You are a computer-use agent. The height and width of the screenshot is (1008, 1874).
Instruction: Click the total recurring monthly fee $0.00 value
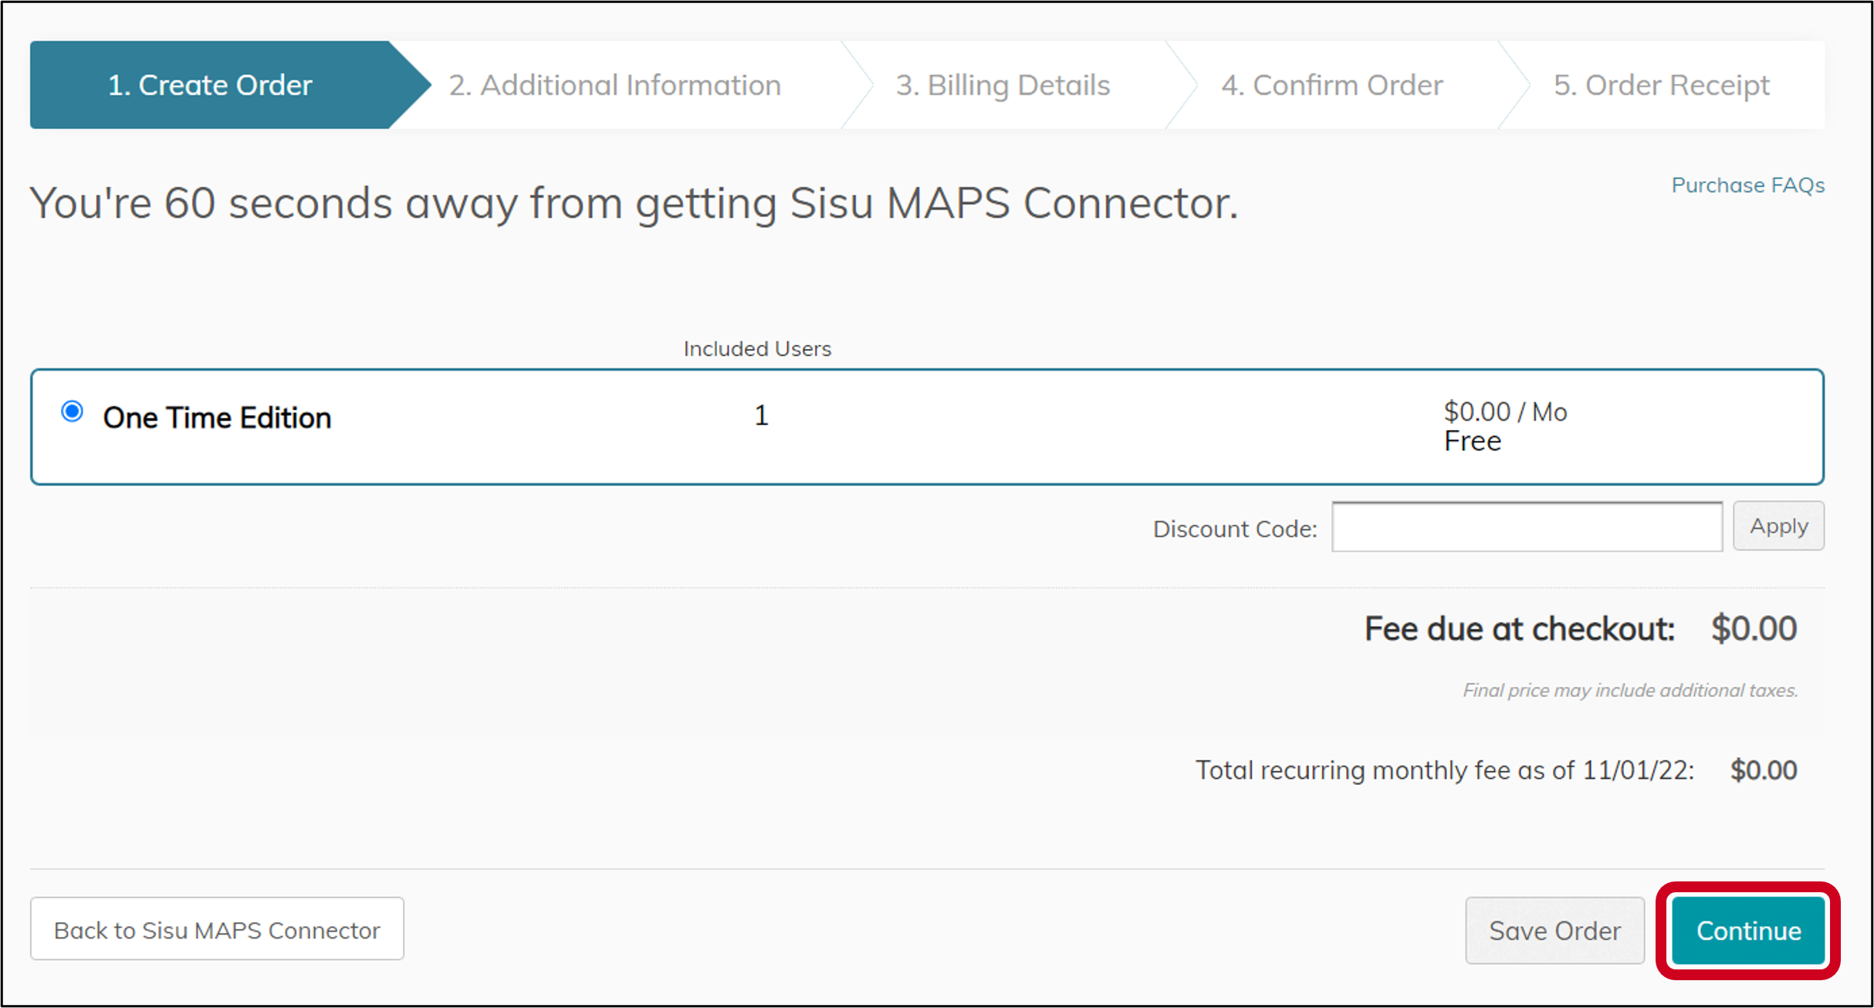click(x=1764, y=770)
